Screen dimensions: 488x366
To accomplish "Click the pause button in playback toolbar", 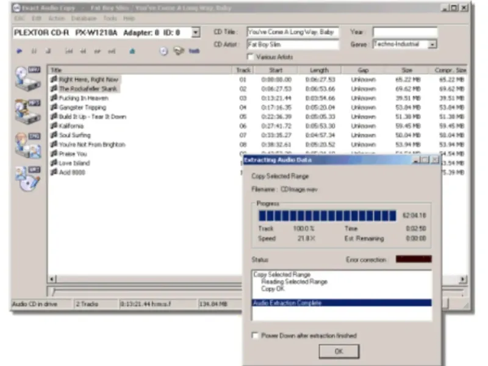I will 34,51.
